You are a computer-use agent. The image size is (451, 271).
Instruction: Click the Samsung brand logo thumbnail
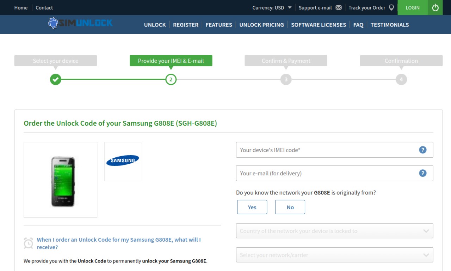[x=123, y=161]
